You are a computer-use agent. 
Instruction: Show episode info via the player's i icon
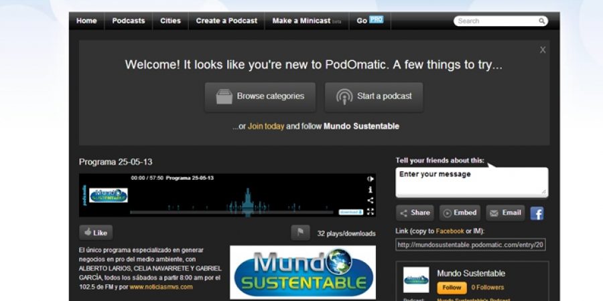(370, 190)
